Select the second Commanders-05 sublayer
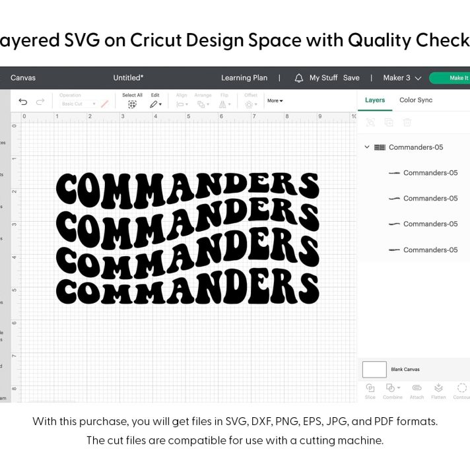Screen dimensions: 470x470 click(x=422, y=199)
